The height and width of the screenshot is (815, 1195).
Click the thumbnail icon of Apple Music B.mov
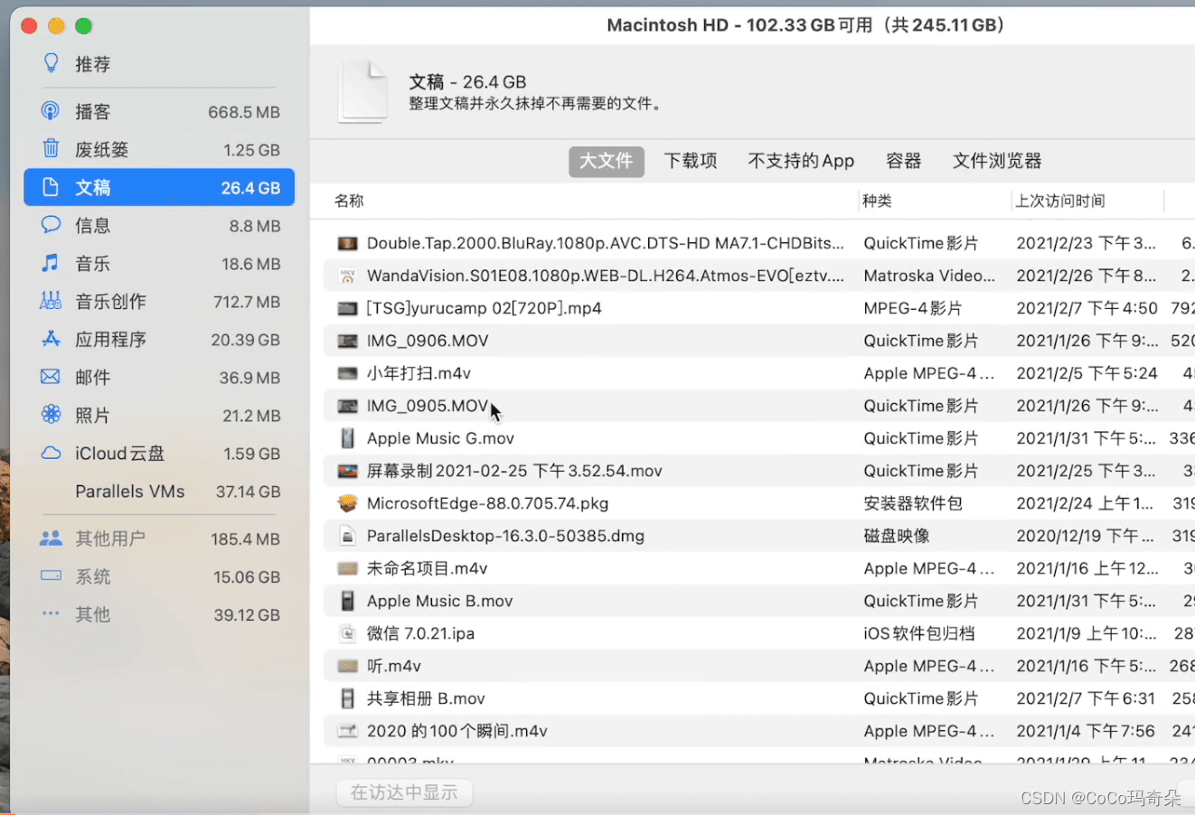[347, 601]
